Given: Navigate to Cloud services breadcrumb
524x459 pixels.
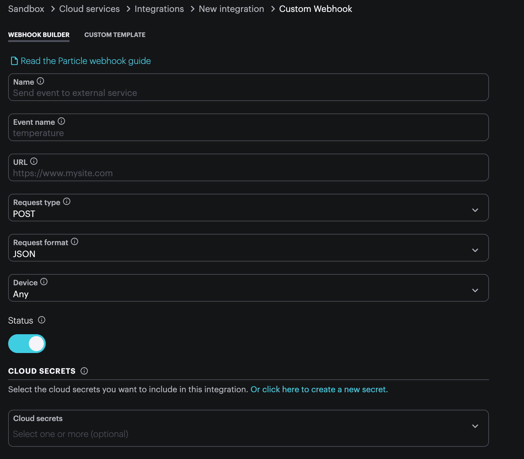Looking at the screenshot, I should [x=90, y=9].
